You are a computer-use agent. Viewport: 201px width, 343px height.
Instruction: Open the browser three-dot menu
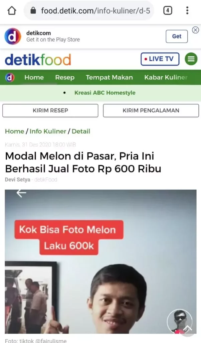(187, 10)
